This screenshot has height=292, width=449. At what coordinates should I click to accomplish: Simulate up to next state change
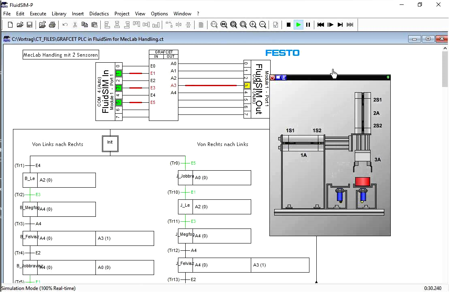tap(340, 25)
